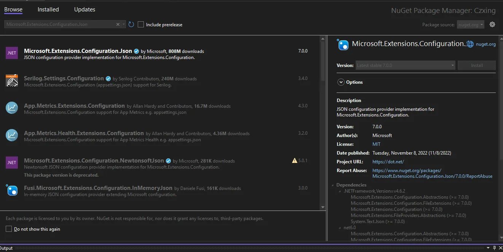Click This package version is deprecated text
The image size is (503, 252).
pos(61,175)
